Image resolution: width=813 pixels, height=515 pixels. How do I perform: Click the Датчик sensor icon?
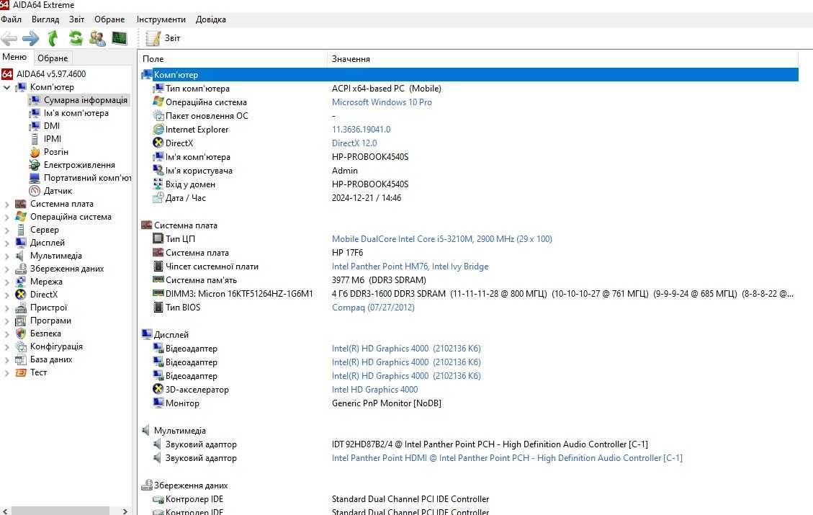35,191
